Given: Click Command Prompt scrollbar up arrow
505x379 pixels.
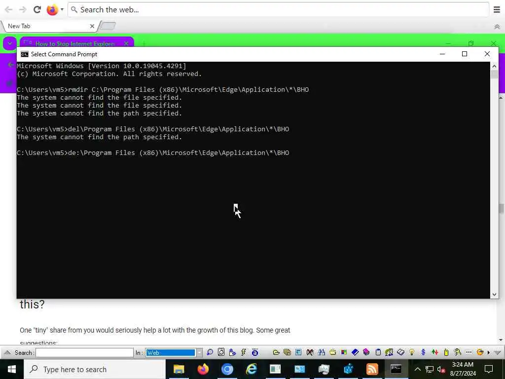Looking at the screenshot, I should coord(494,66).
